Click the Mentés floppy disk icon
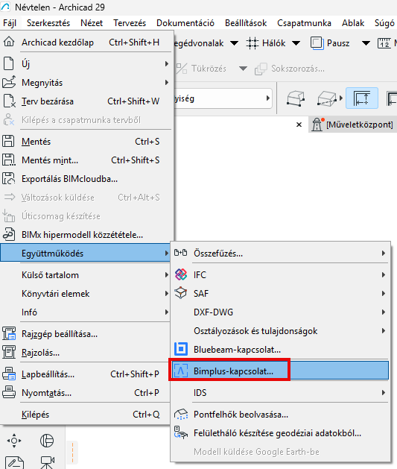Viewport: 397px width, 469px height. 8,141
